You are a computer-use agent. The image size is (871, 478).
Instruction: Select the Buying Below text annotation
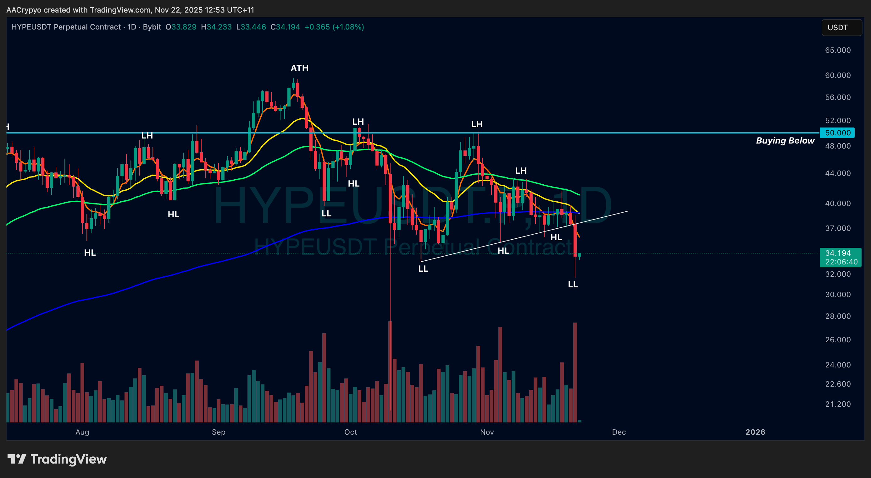(x=785, y=140)
